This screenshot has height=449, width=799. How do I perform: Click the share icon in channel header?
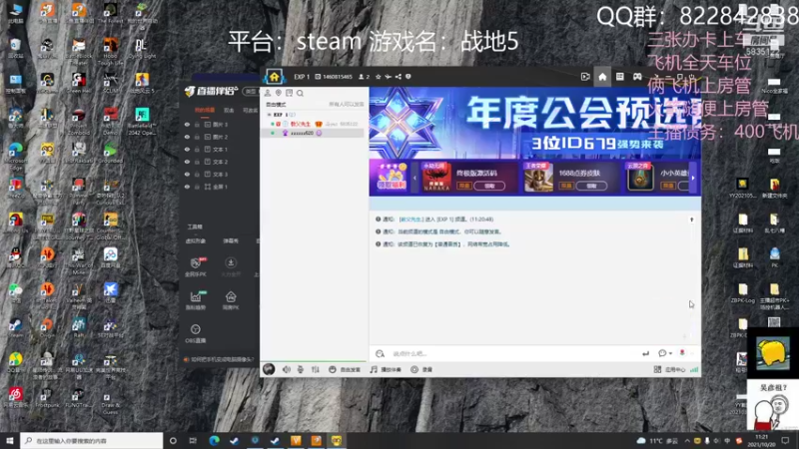pos(398,77)
